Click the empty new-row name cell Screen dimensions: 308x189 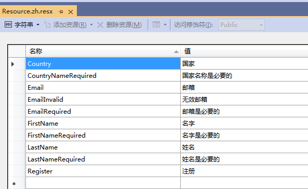tap(103, 183)
